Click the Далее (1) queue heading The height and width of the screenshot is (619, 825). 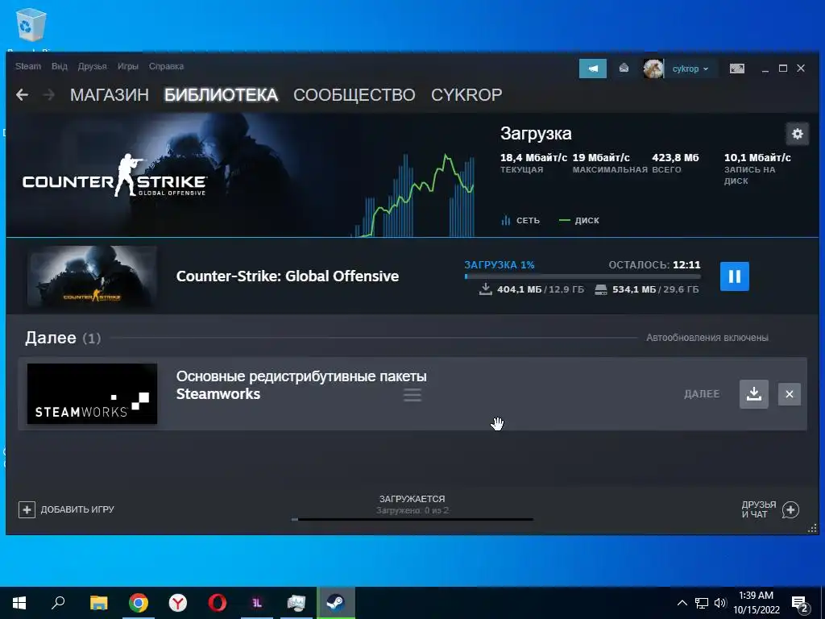pos(63,338)
